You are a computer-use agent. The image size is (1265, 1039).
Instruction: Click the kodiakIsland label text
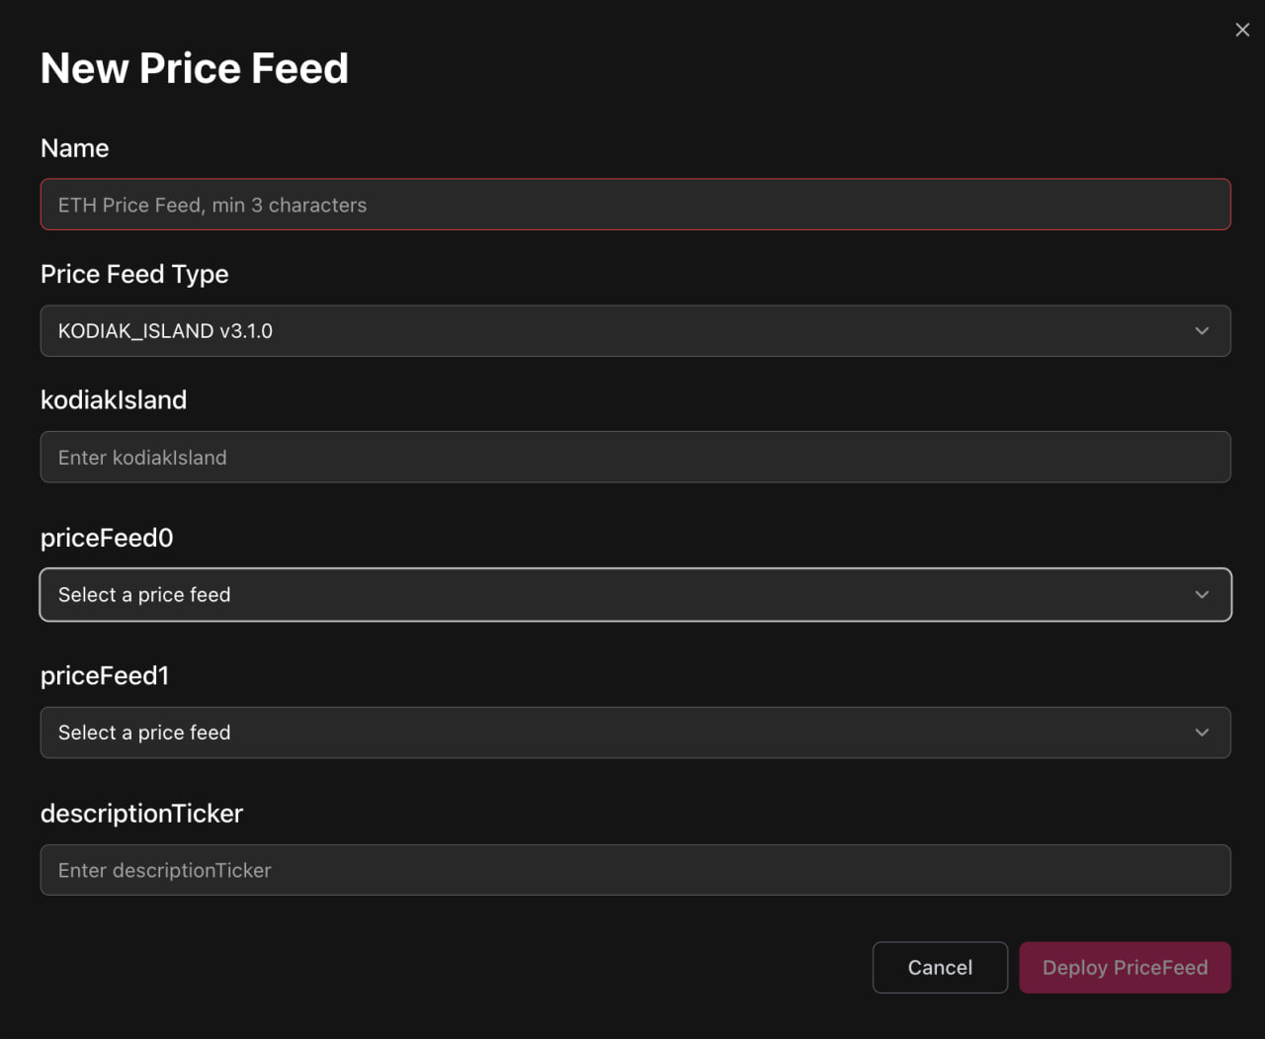tap(114, 400)
